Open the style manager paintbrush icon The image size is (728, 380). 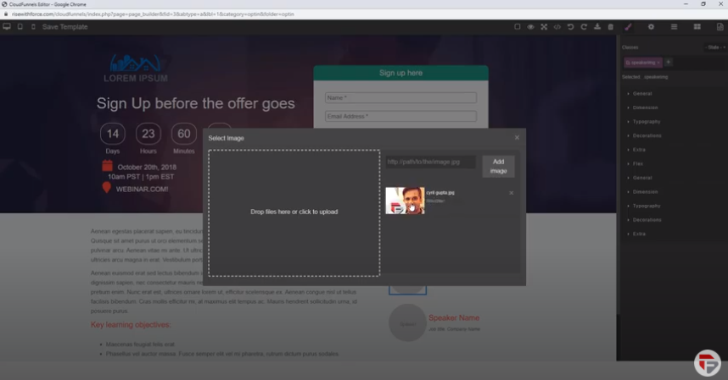629,27
